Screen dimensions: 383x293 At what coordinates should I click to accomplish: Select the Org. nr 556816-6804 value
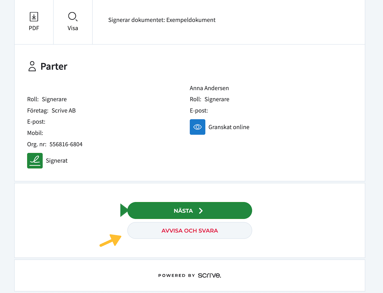[66, 144]
